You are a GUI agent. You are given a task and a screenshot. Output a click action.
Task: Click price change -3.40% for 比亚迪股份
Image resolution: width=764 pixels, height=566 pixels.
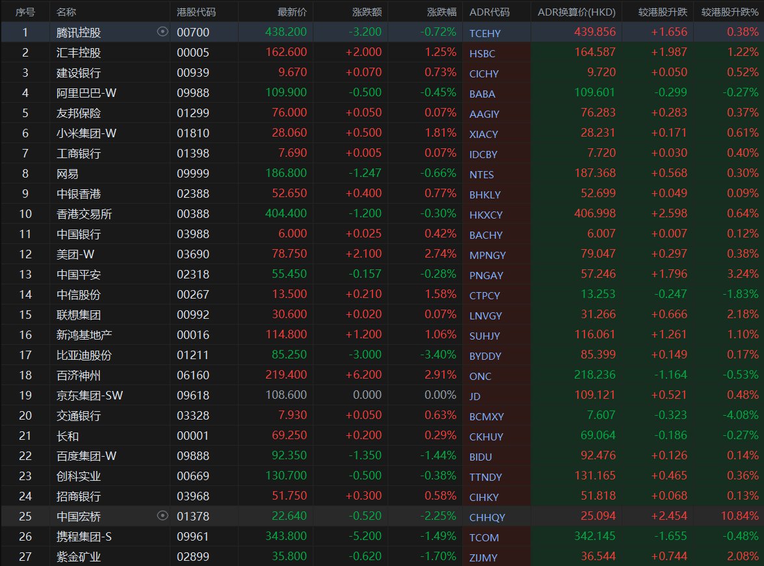(x=438, y=355)
